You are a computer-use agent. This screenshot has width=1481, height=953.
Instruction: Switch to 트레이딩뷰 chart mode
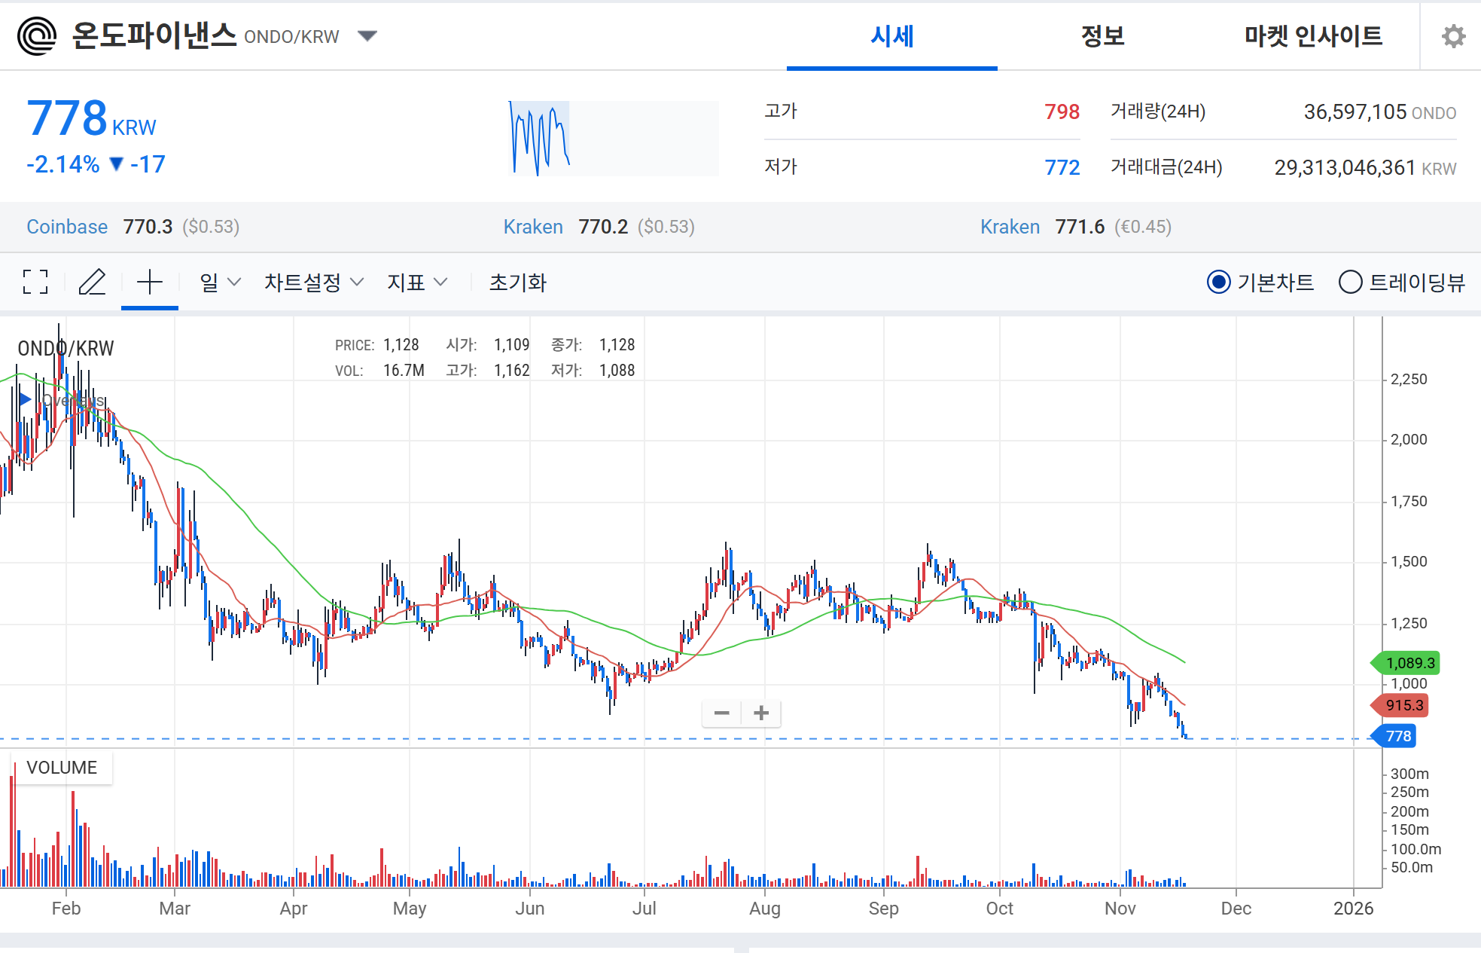pos(1350,283)
